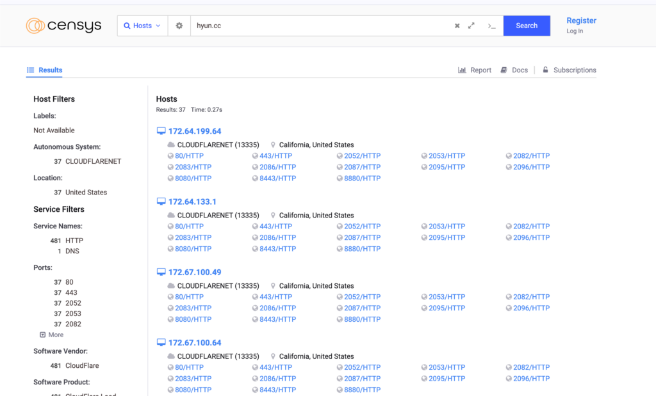Open the Docs link in the tab bar

[x=514, y=70]
